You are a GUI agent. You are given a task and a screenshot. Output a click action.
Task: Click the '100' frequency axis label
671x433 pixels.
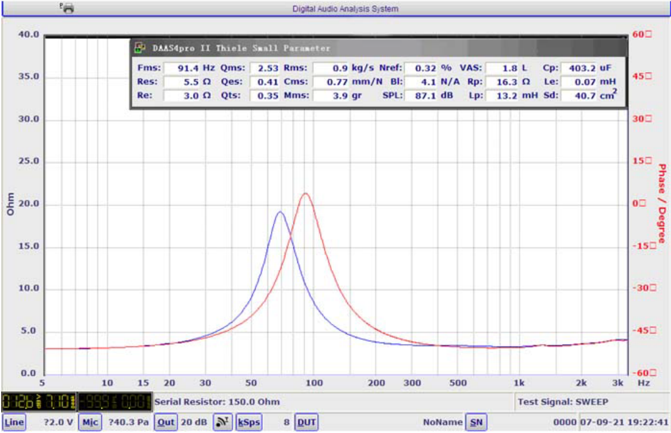[x=313, y=383]
